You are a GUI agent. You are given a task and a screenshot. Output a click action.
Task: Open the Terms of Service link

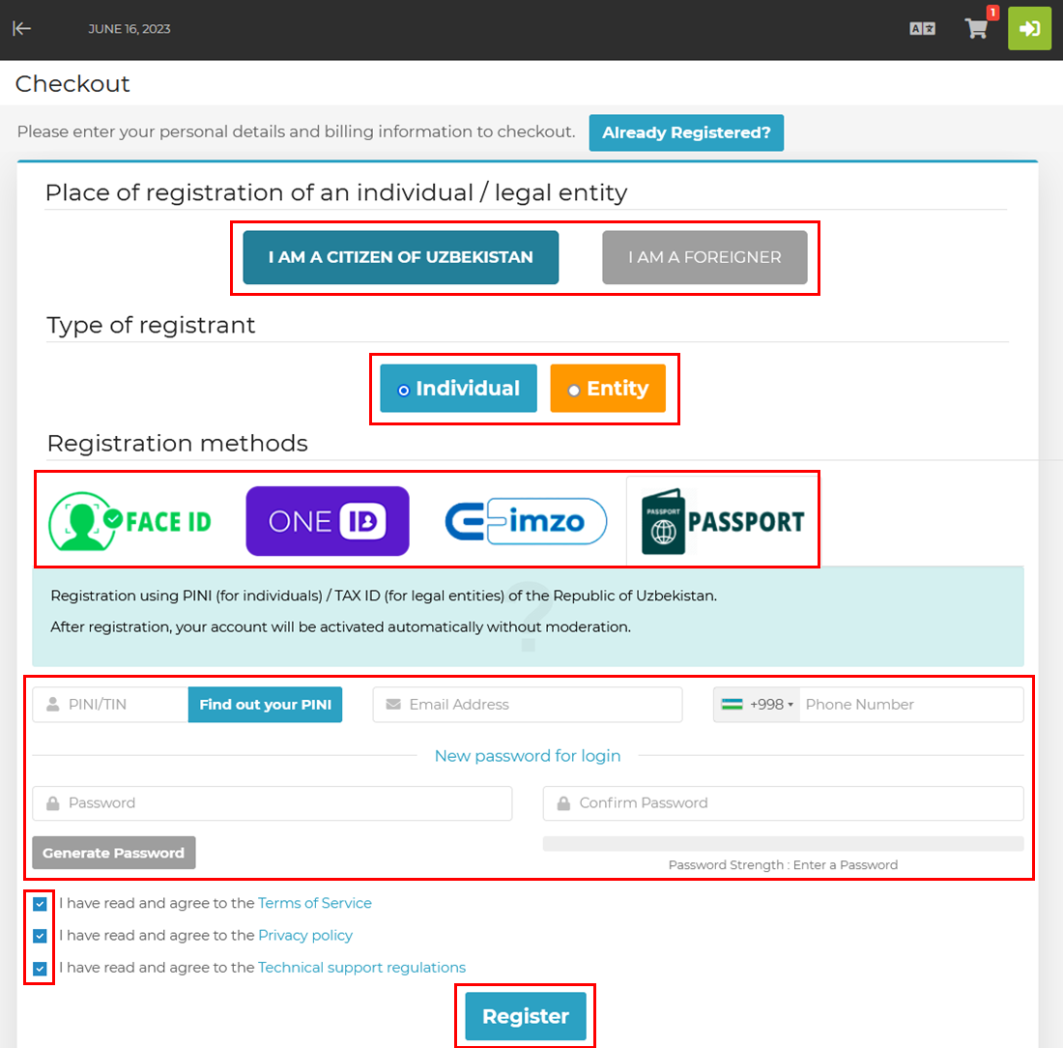[315, 903]
